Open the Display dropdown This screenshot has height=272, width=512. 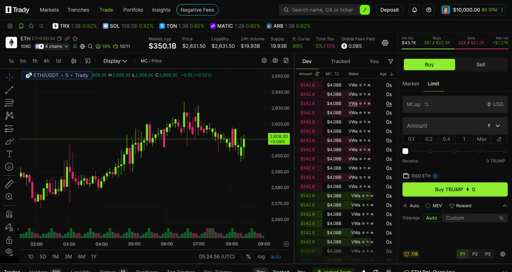pos(115,61)
